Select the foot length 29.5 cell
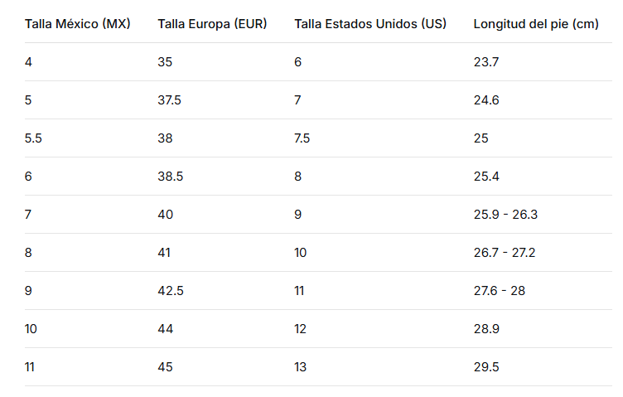 (x=485, y=367)
